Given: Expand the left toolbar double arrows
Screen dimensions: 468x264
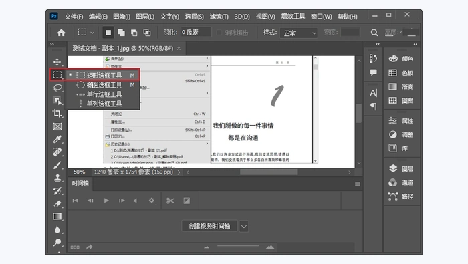Looking at the screenshot, I should click(52, 44).
